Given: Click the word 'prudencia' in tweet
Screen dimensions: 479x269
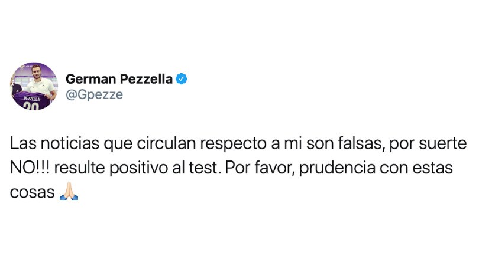Looking at the screenshot, I should pos(337,168).
